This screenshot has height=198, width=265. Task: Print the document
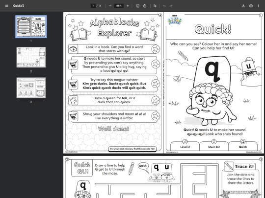(251, 6)
